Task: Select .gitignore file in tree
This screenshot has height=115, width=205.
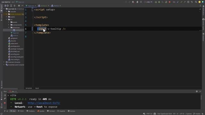Action: (13, 38)
